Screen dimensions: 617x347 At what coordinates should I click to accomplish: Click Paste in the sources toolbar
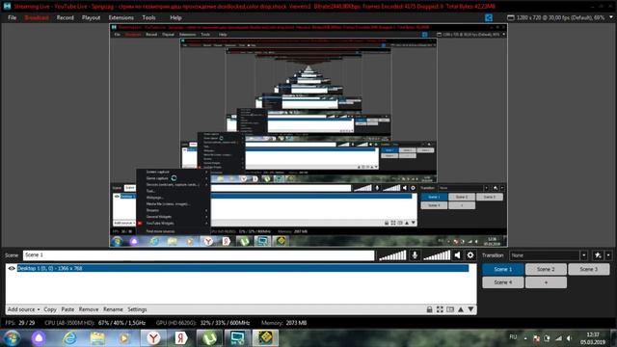(67, 309)
